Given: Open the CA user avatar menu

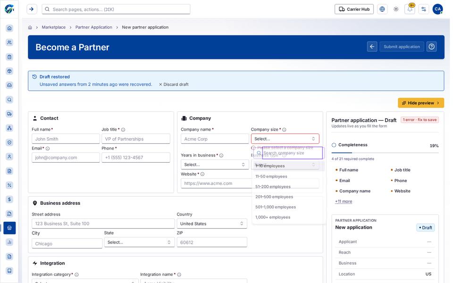Looking at the screenshot, I should (x=438, y=9).
